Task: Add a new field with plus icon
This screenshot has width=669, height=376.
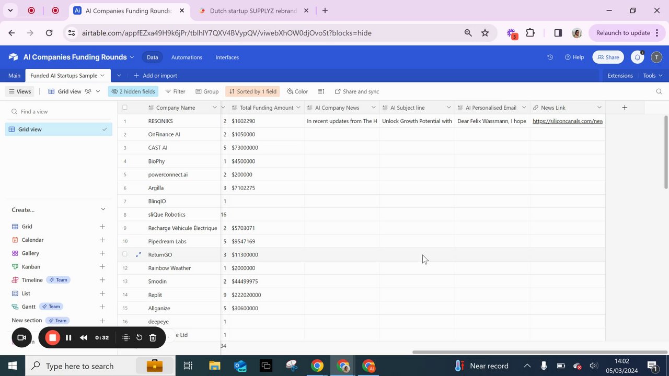Action: 625,108
